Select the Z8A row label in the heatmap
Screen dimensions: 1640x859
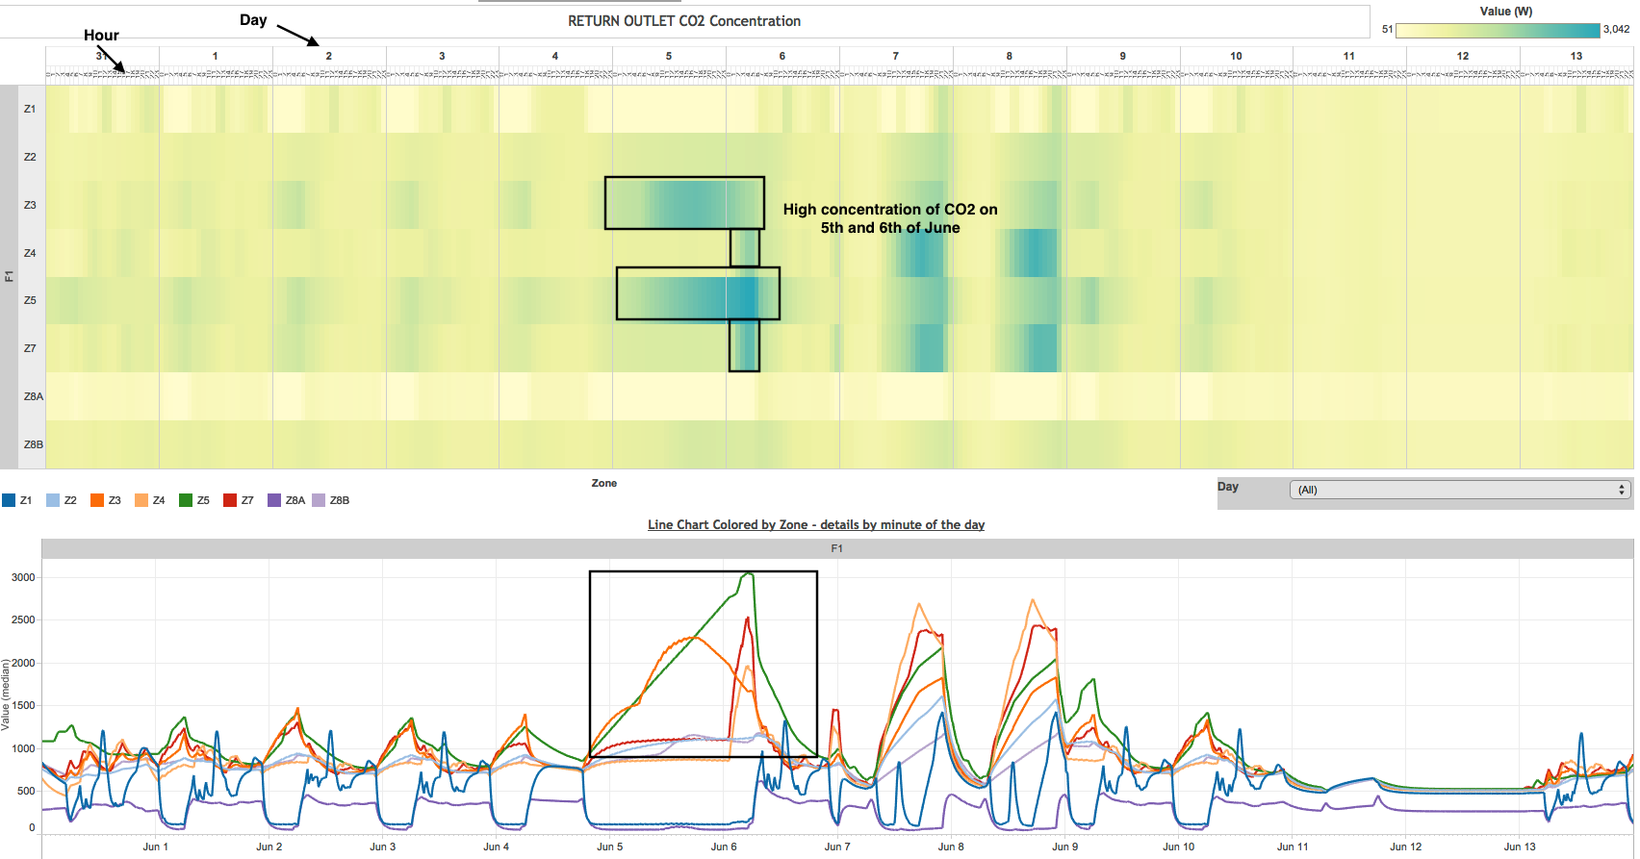click(33, 396)
